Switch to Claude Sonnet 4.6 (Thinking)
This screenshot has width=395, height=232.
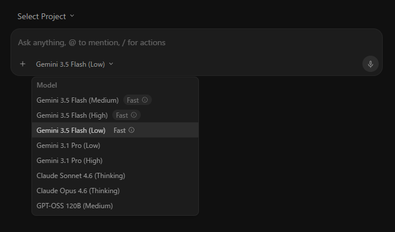[115, 176]
